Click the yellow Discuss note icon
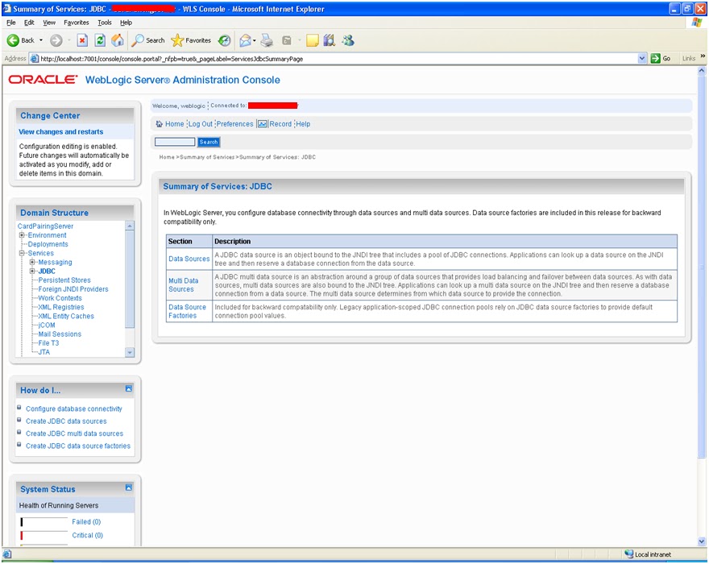Screen dimensions: 709x564 (x=313, y=40)
